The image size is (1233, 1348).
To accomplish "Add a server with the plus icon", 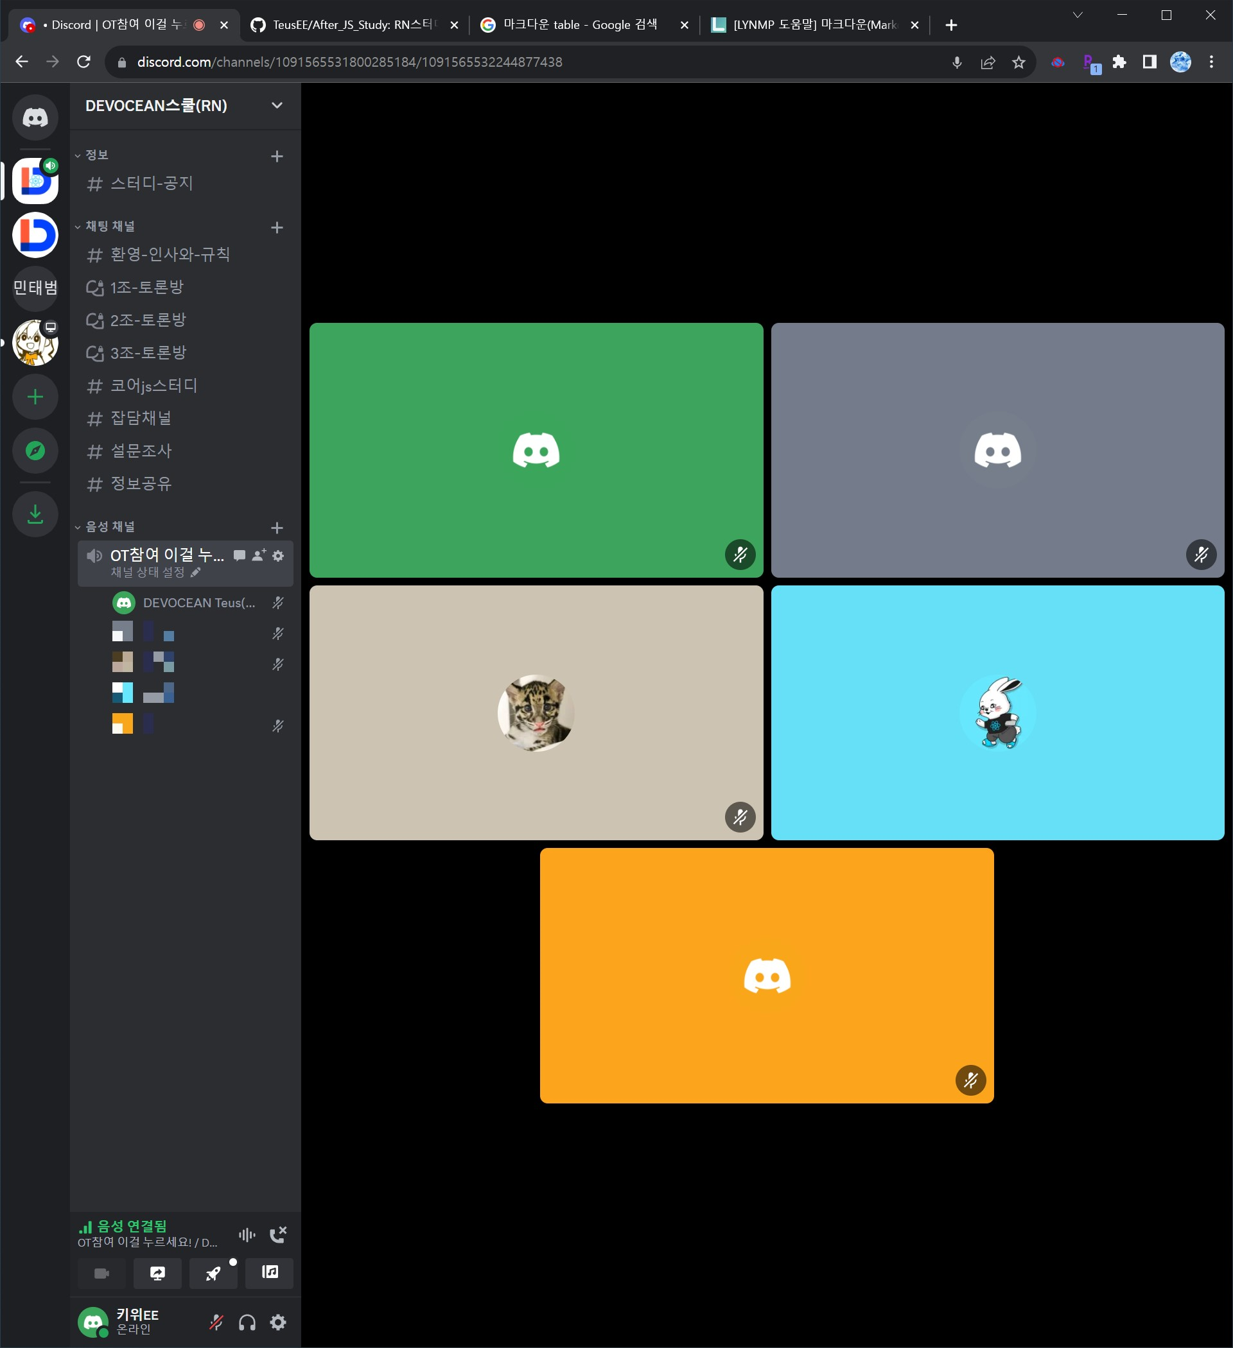I will (35, 397).
